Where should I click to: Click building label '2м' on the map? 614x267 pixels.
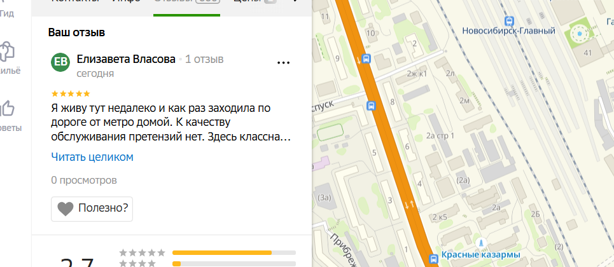[x=464, y=100]
